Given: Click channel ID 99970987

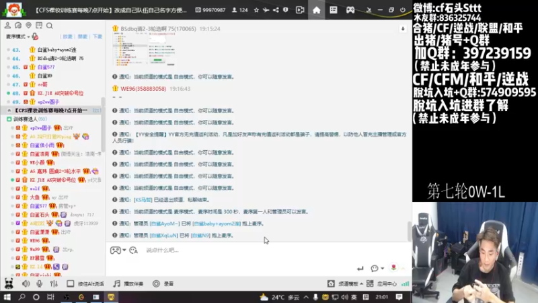Looking at the screenshot, I should click(210, 10).
